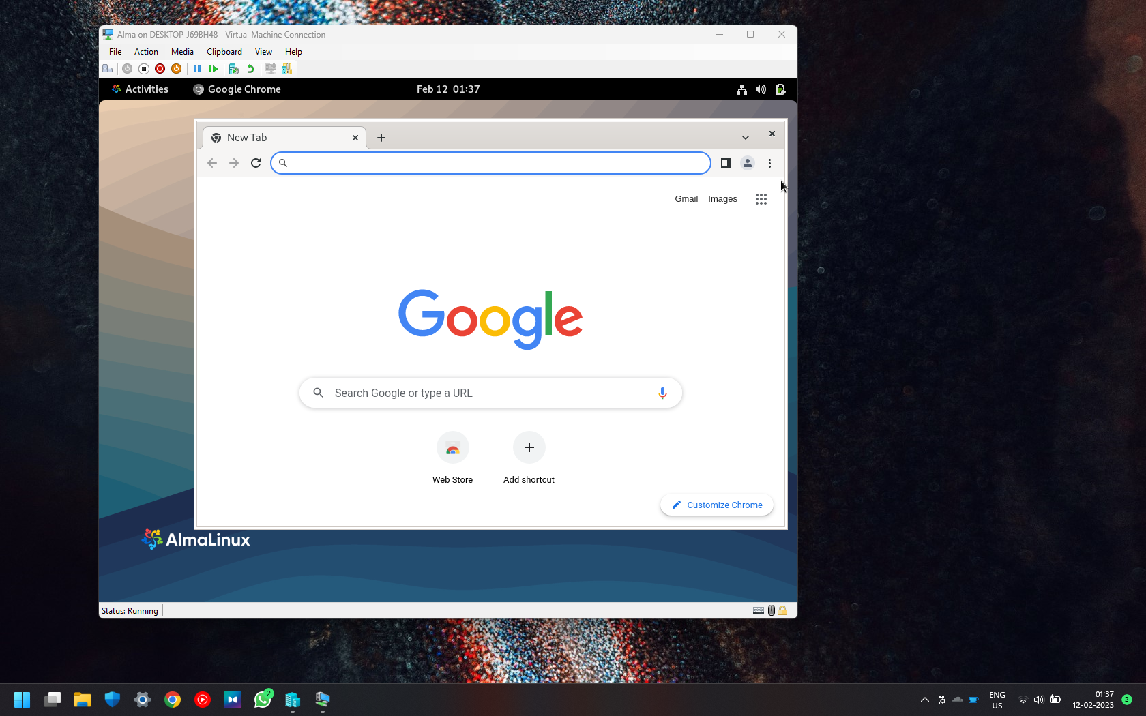
Task: Start voice search with microphone icon
Action: click(x=662, y=393)
